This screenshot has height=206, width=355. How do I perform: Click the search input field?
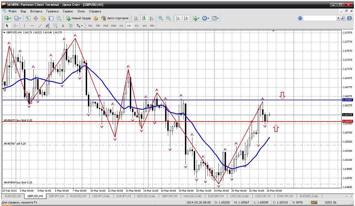point(320,18)
